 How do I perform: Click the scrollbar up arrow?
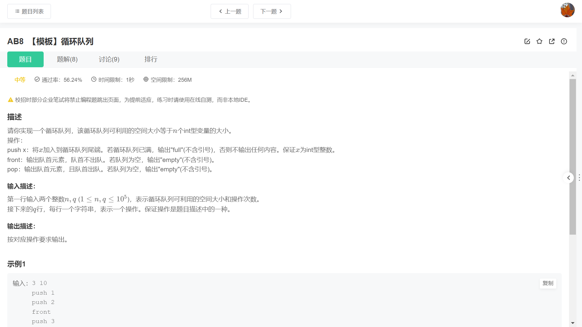tap(573, 75)
